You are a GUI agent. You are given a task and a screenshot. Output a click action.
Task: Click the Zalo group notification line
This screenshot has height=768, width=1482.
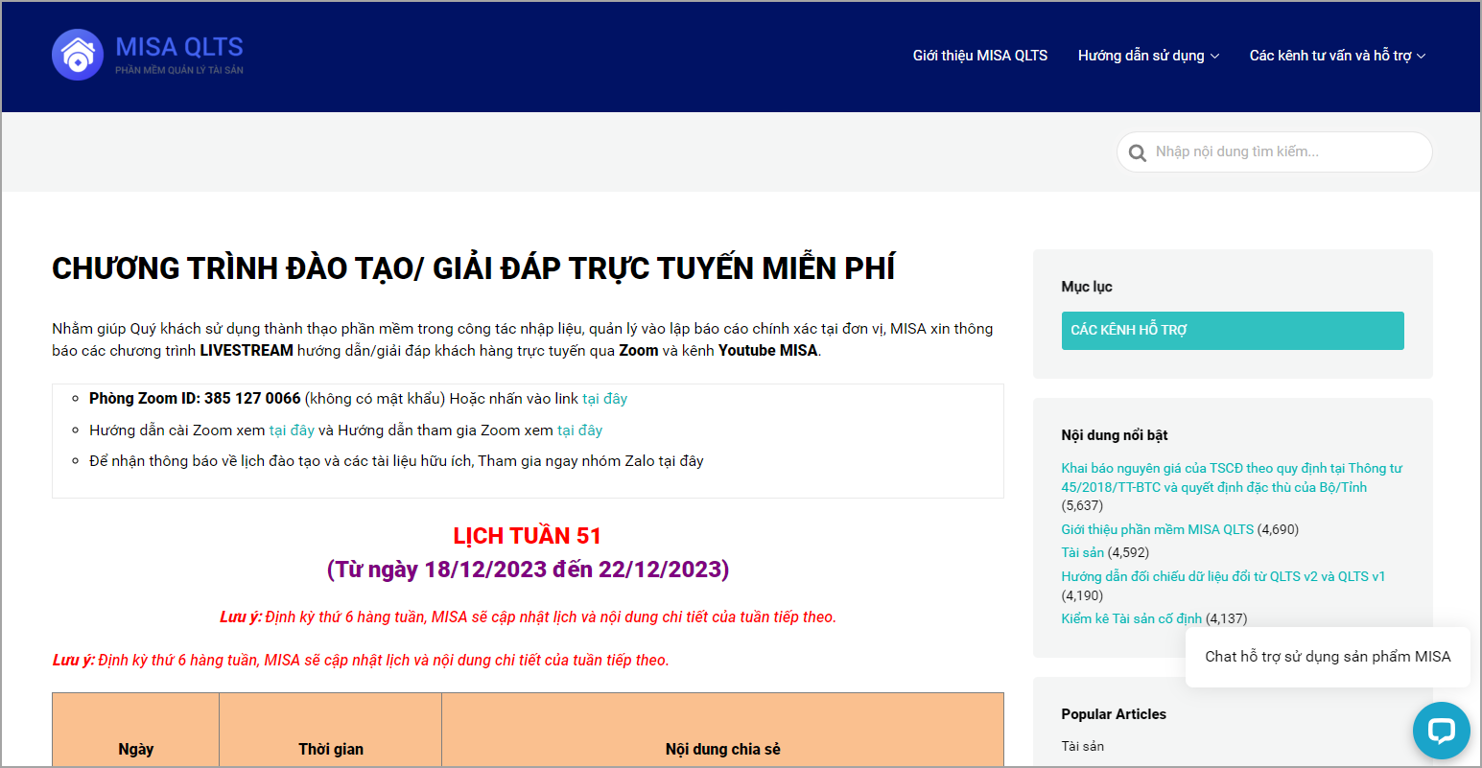pyautogui.click(x=396, y=461)
